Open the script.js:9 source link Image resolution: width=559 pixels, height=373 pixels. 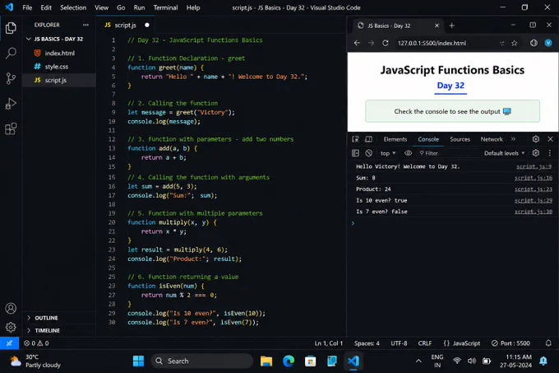(534, 166)
